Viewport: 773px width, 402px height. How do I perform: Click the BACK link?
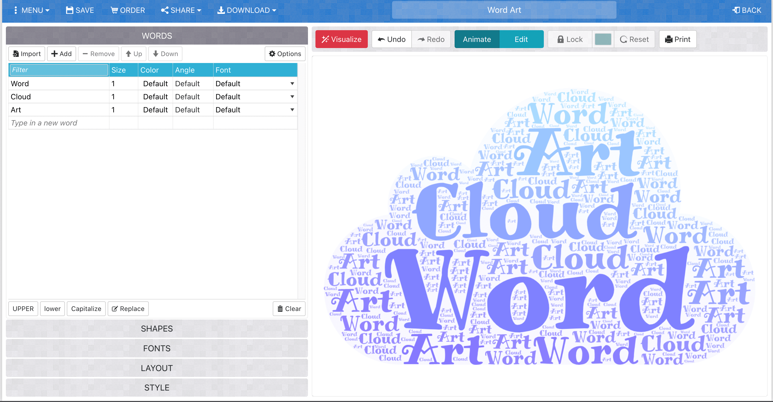(x=747, y=10)
